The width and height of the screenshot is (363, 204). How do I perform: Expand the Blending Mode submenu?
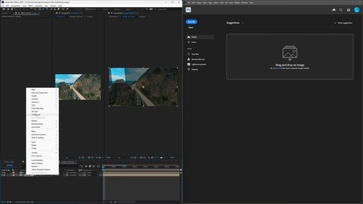tap(43, 124)
